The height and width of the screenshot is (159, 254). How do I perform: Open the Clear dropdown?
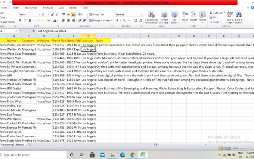point(215,22)
